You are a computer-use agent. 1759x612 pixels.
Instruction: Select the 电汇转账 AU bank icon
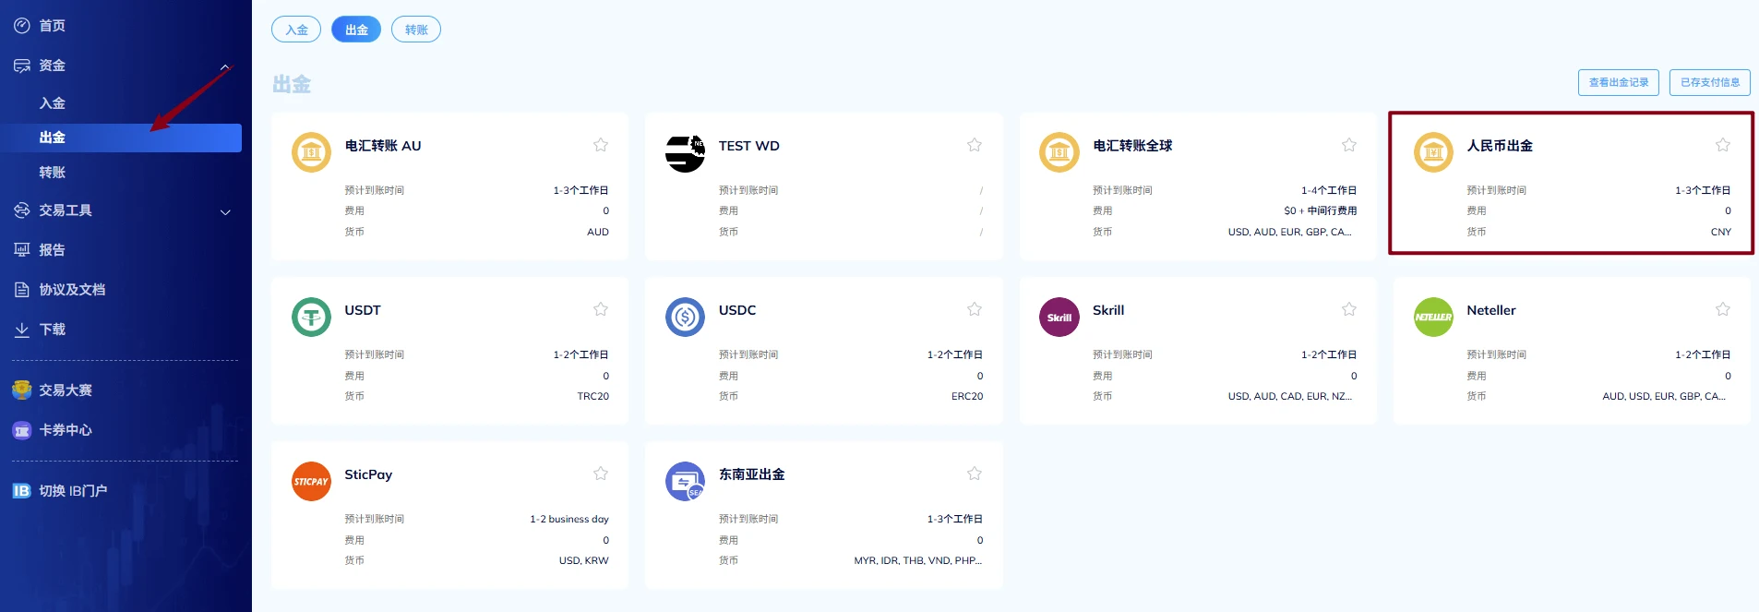pyautogui.click(x=311, y=152)
